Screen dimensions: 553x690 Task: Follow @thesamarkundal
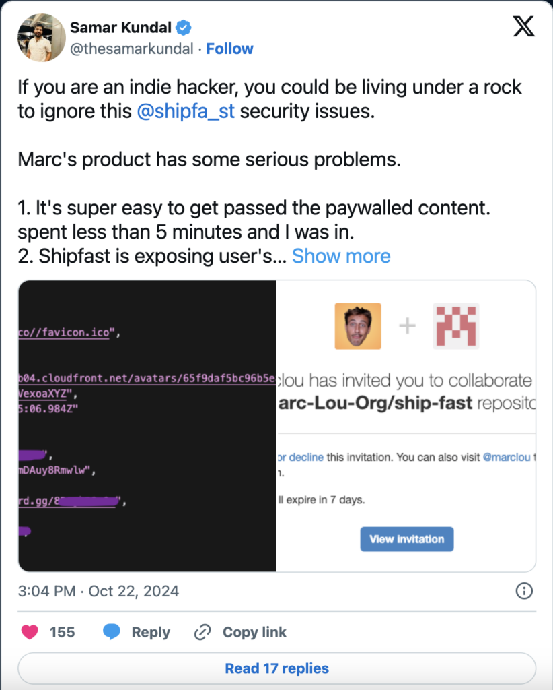[x=229, y=49]
